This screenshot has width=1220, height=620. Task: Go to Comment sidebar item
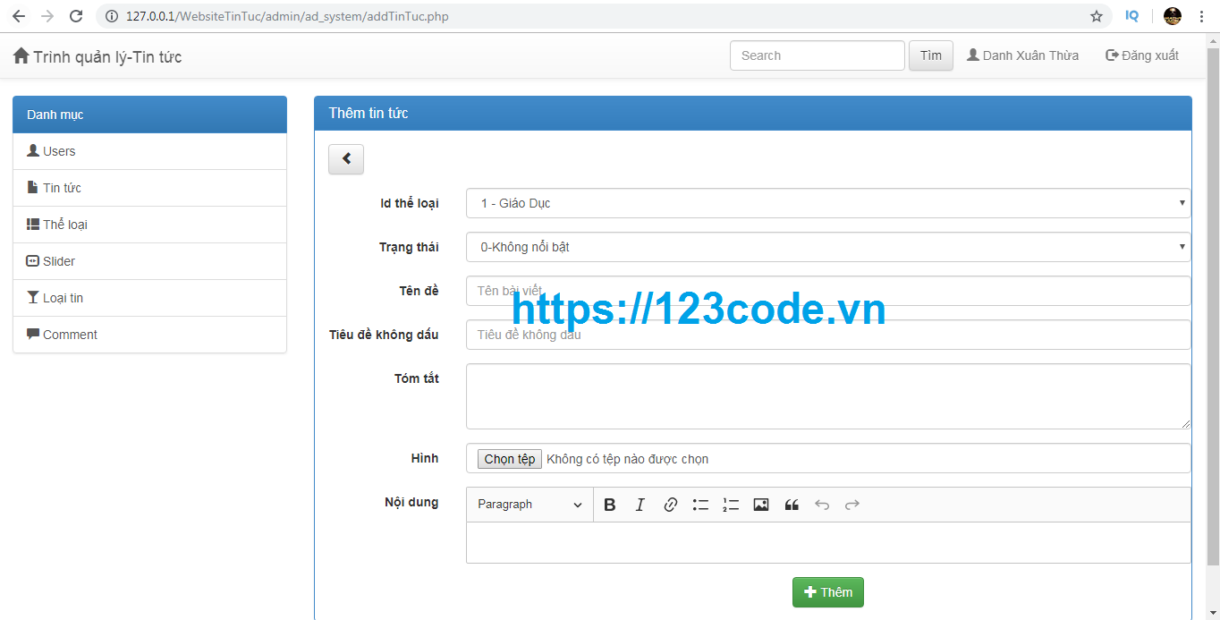coord(70,335)
